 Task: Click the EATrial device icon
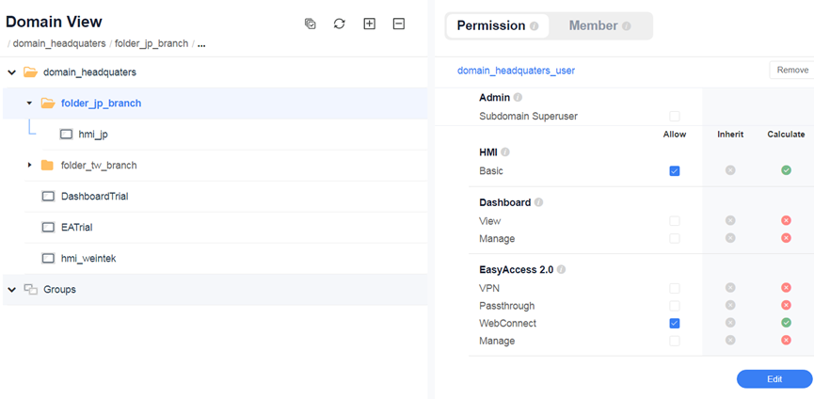click(x=48, y=227)
